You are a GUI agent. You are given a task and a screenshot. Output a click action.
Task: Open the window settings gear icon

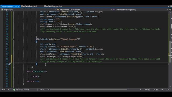(171, 6)
